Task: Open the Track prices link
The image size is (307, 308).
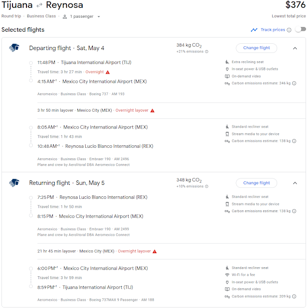Action: click(x=273, y=30)
